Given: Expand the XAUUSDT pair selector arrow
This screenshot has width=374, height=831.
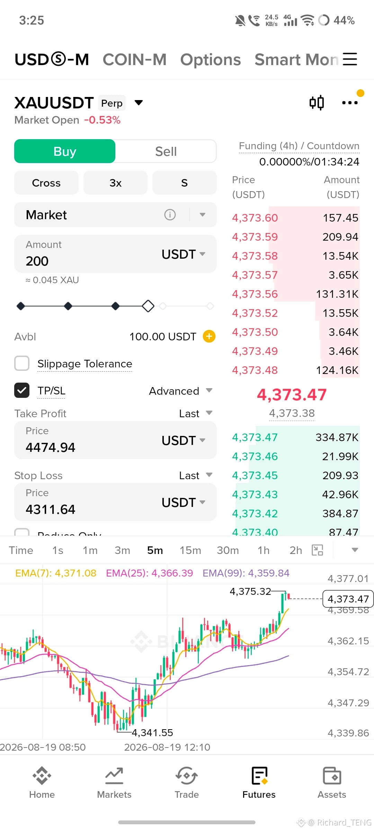Looking at the screenshot, I should (x=139, y=103).
